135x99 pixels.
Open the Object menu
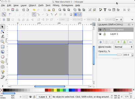pos(32,5)
